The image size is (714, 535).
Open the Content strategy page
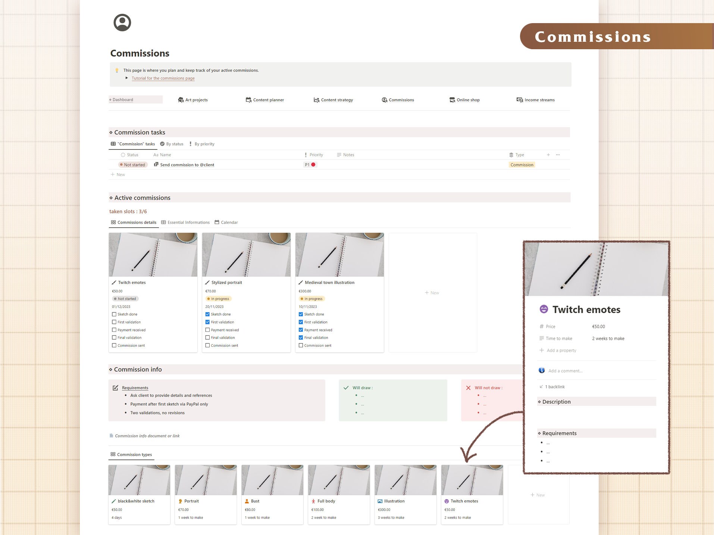[337, 100]
